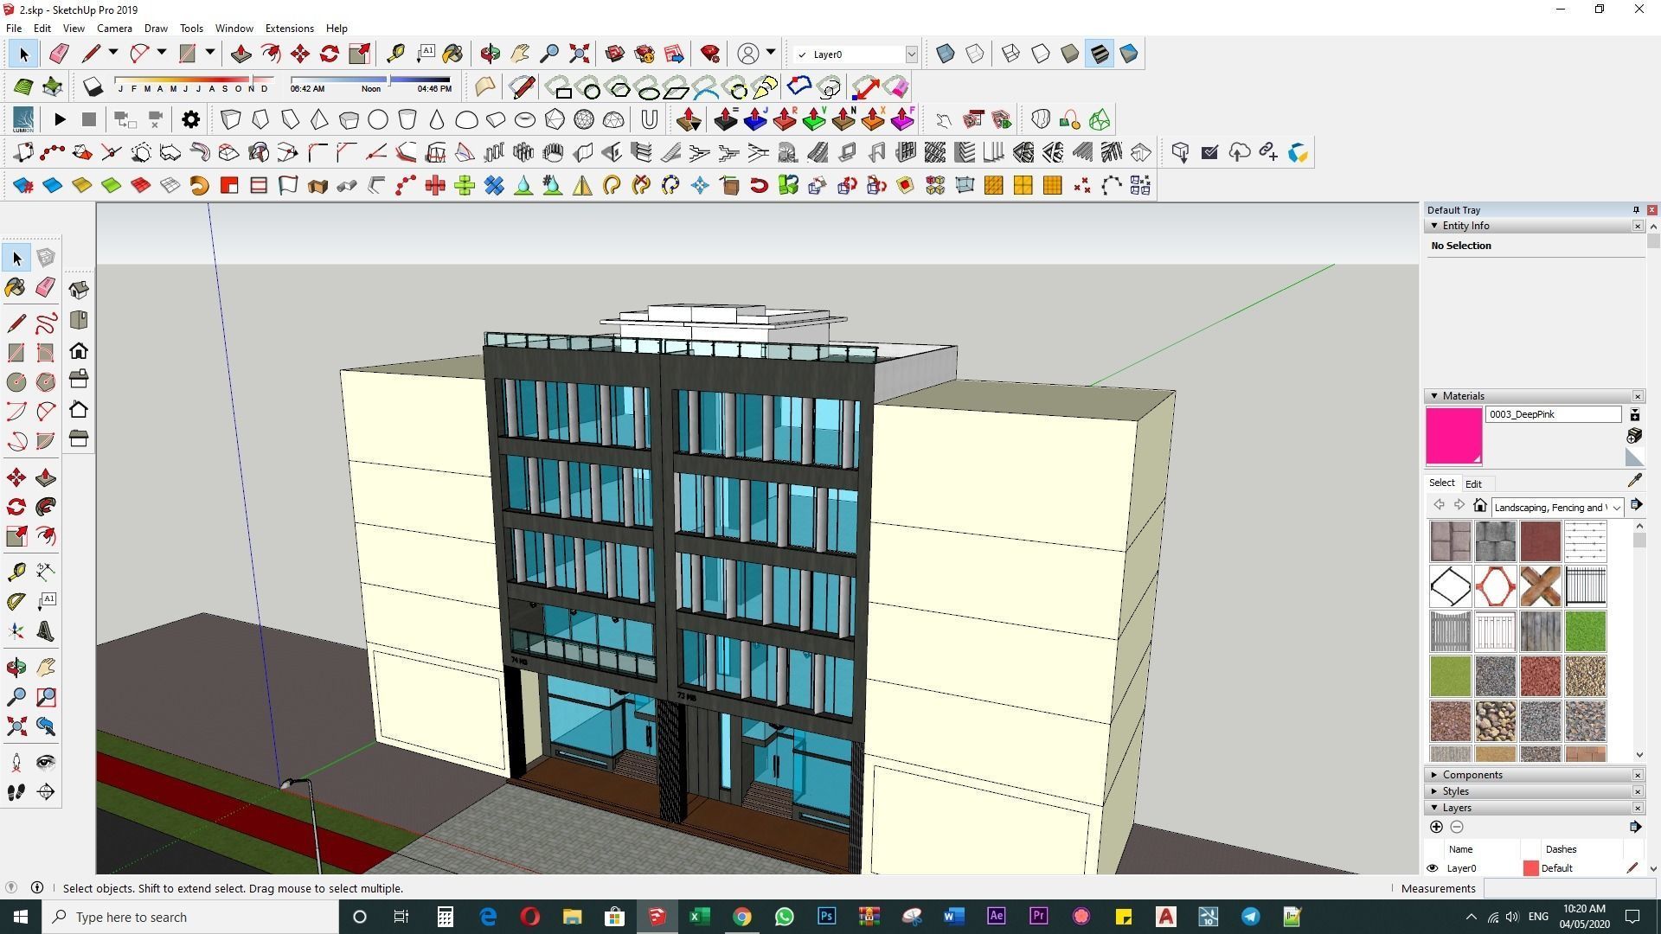Select the Follow Me tool in left toolbar

click(x=46, y=507)
